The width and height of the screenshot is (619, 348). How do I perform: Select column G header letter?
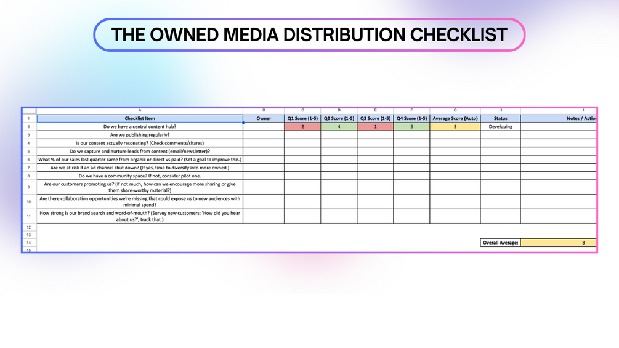(455, 110)
